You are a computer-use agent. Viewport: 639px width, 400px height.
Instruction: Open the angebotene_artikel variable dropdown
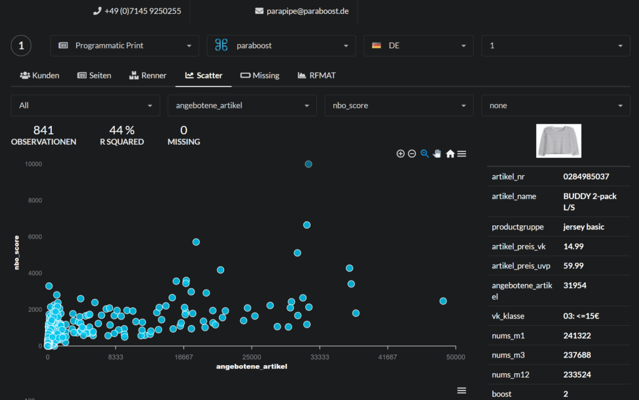(x=242, y=105)
